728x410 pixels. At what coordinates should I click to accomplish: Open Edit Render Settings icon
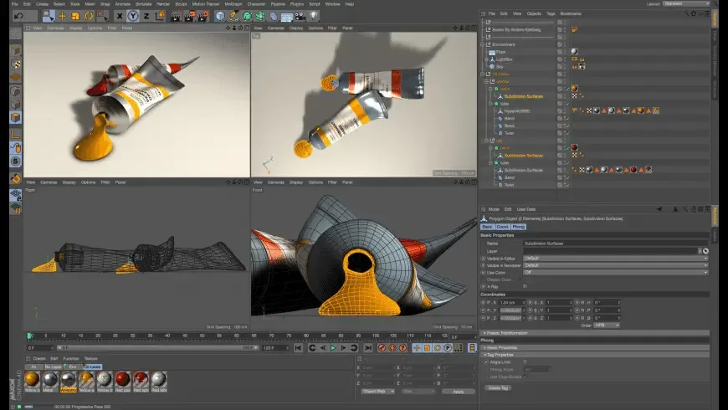pyautogui.click(x=203, y=16)
